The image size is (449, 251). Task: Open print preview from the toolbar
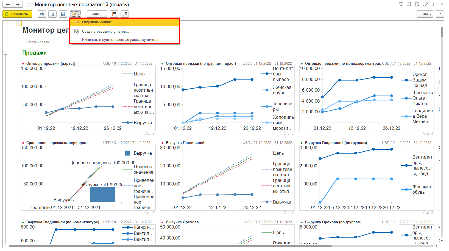click(52, 14)
